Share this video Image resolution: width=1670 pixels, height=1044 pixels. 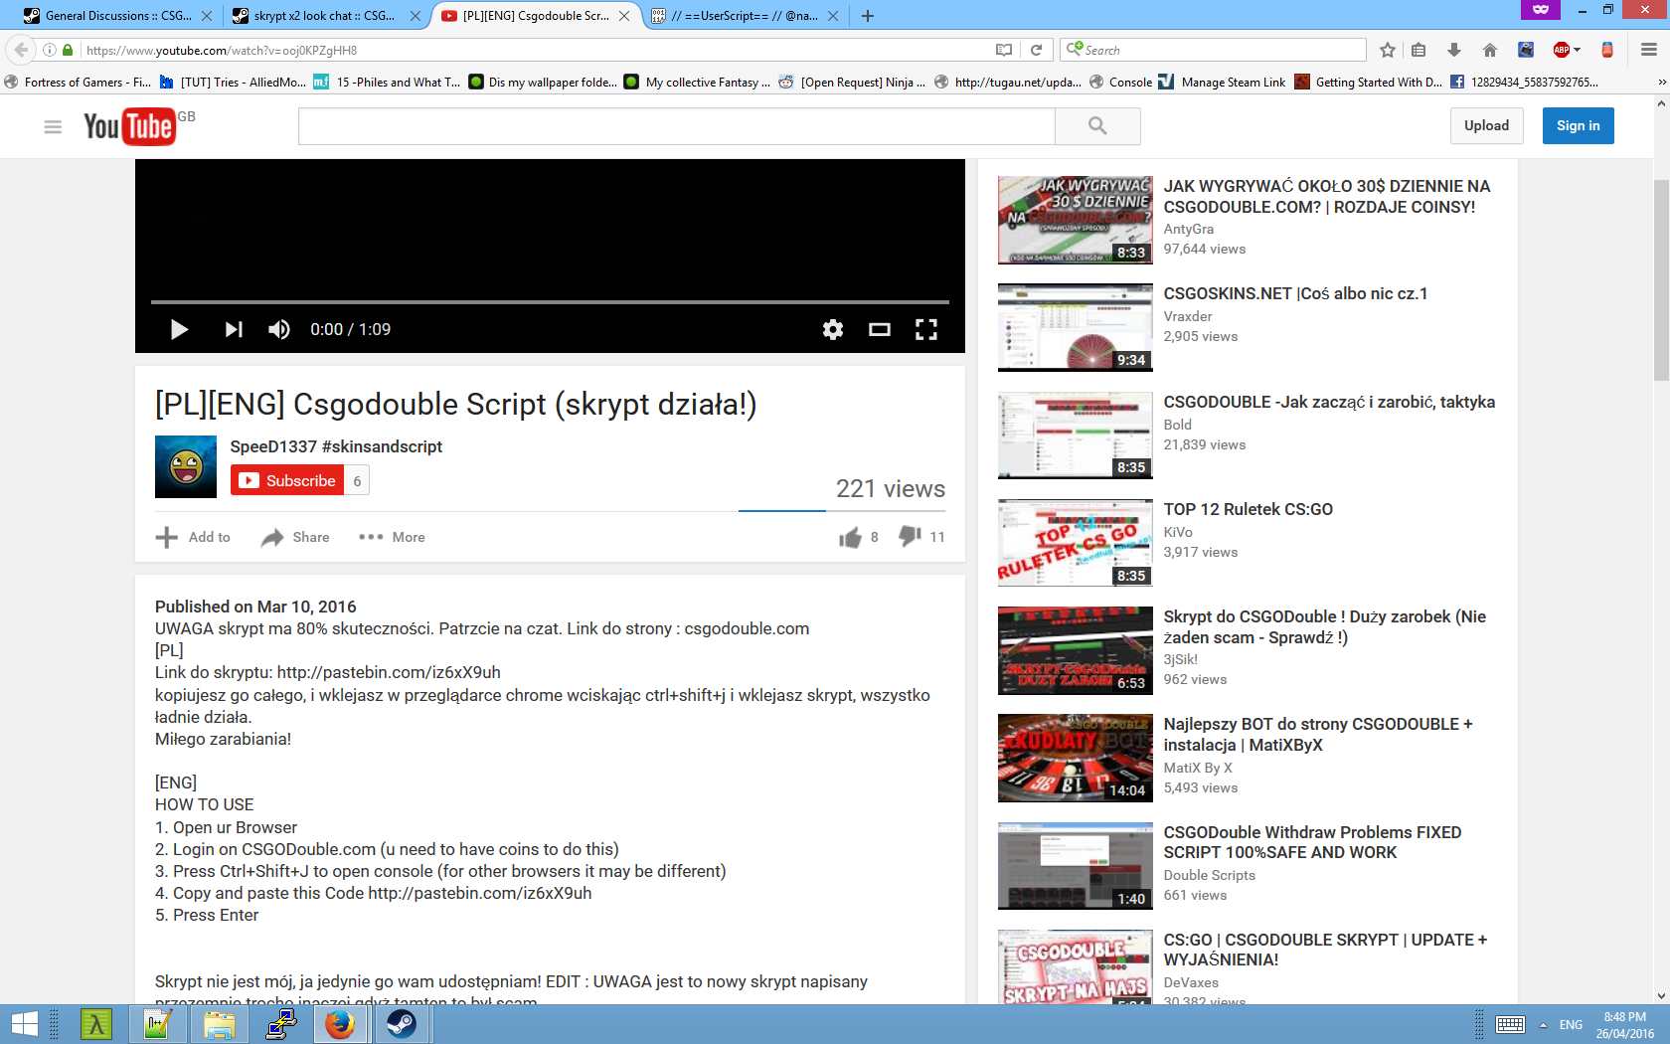(295, 537)
